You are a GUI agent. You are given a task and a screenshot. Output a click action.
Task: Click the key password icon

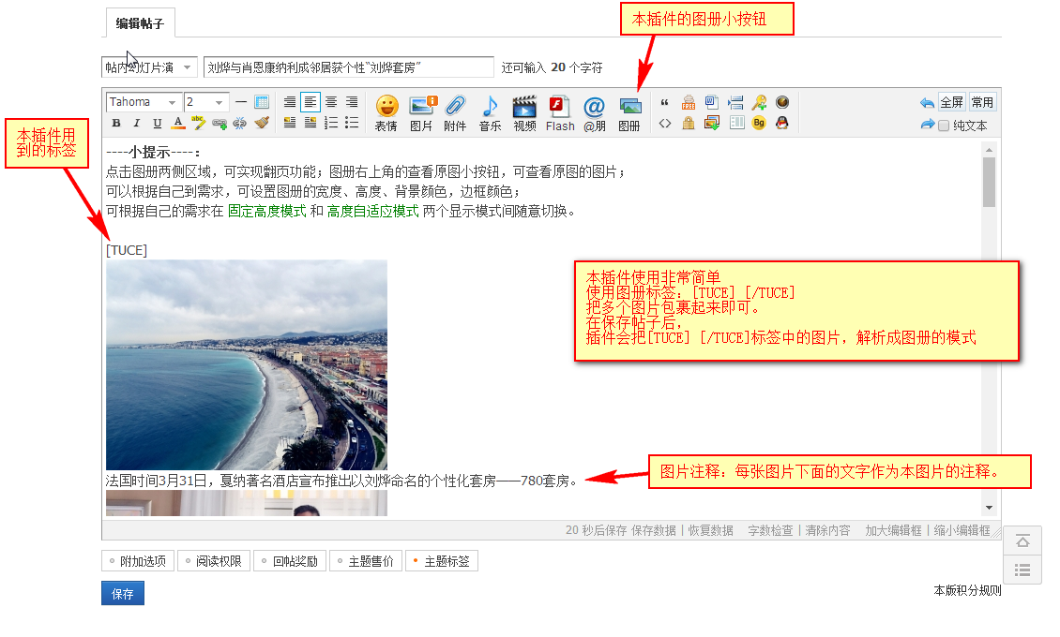pyautogui.click(x=759, y=102)
